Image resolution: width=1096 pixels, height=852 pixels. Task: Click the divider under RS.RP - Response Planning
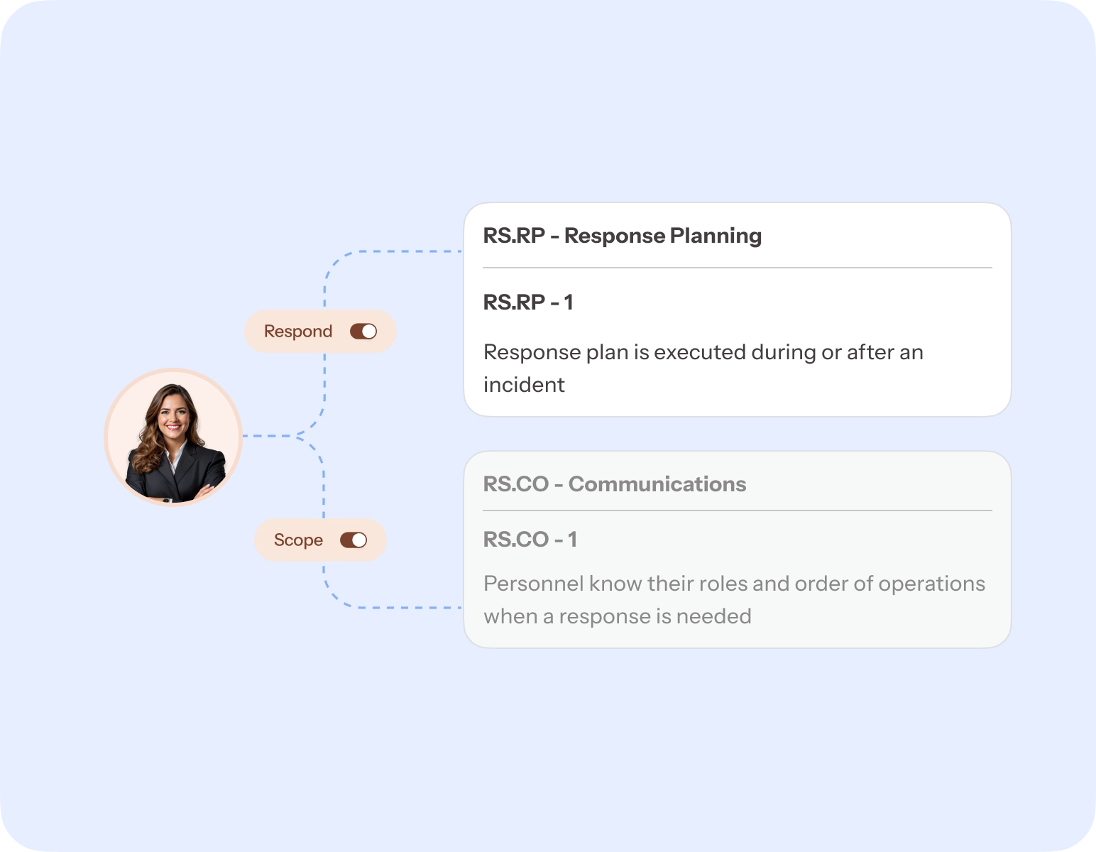point(736,268)
